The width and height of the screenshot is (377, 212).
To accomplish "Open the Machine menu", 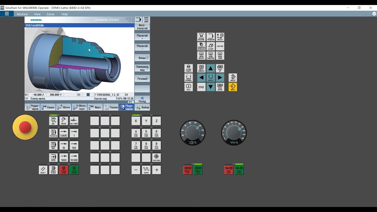I will [22, 14].
